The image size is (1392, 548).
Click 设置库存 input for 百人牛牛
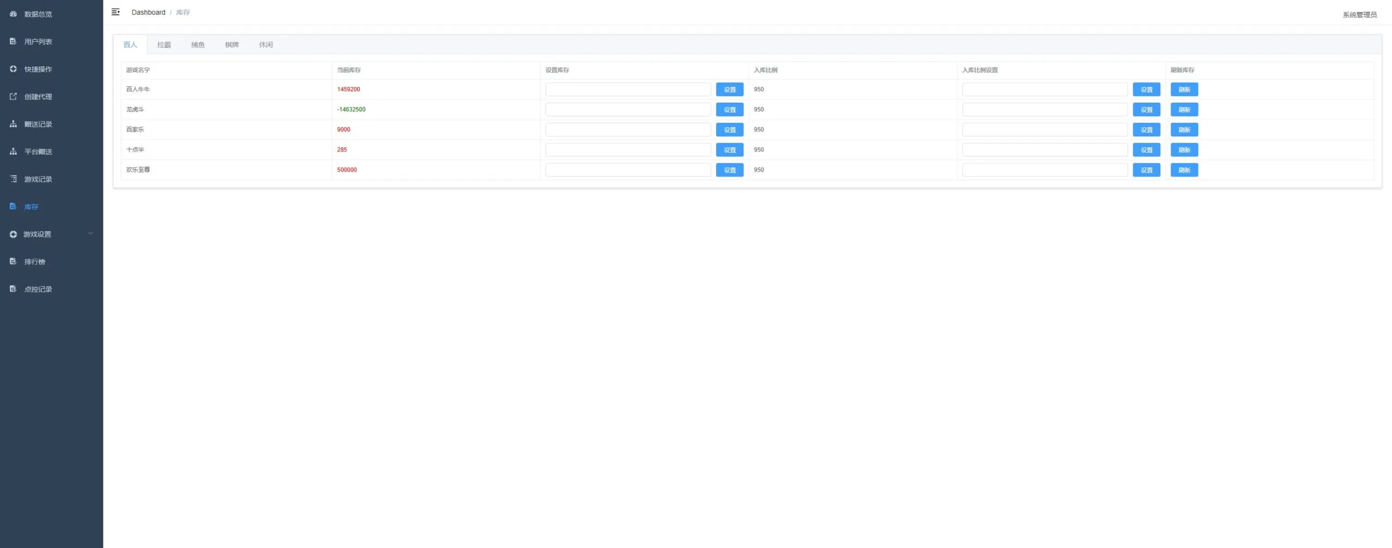click(628, 89)
